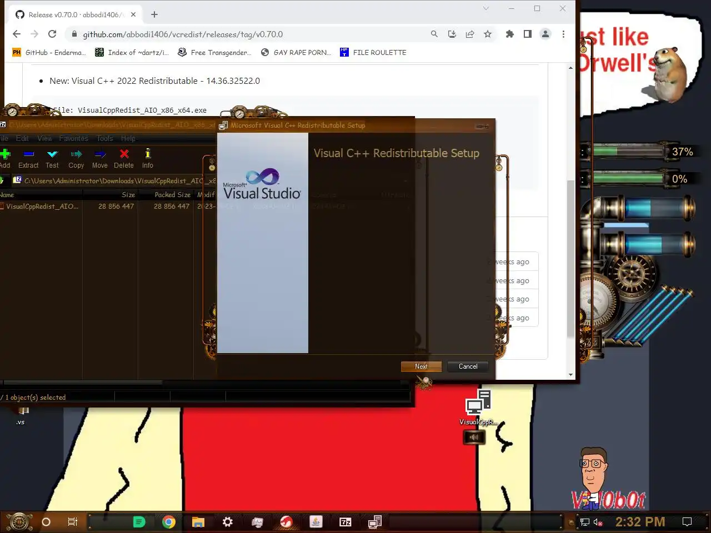
Task: Click the yellow Info icon in 7-Zip
Action: point(148,154)
